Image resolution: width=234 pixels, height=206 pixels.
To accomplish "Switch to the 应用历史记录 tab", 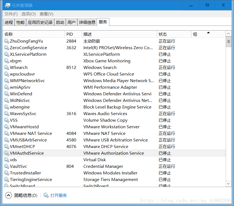I will point(40,22).
